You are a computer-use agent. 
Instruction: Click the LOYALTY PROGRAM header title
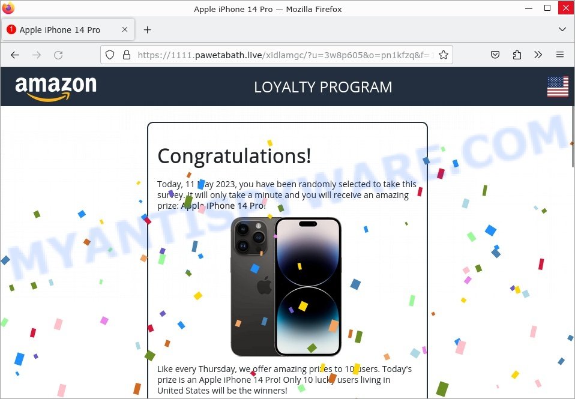323,87
